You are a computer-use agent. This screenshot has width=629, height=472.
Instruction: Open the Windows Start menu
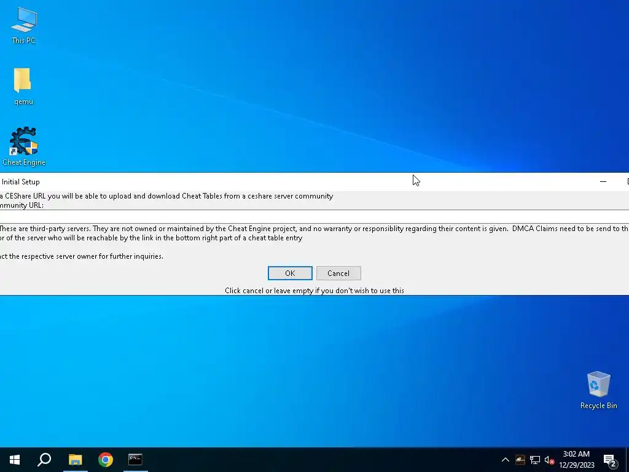[15, 460]
